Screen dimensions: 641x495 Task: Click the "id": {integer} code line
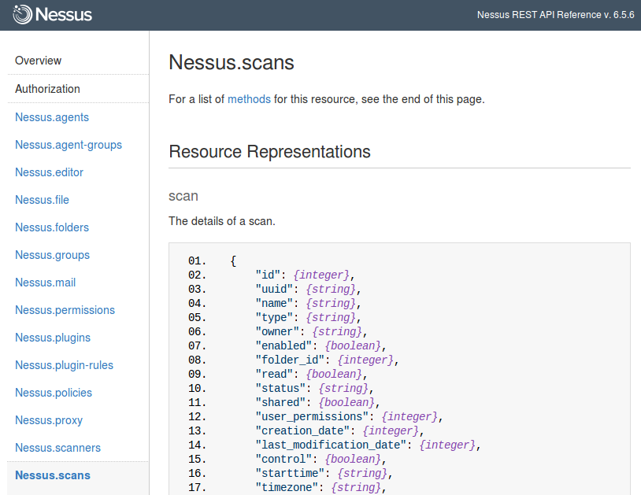(x=305, y=275)
